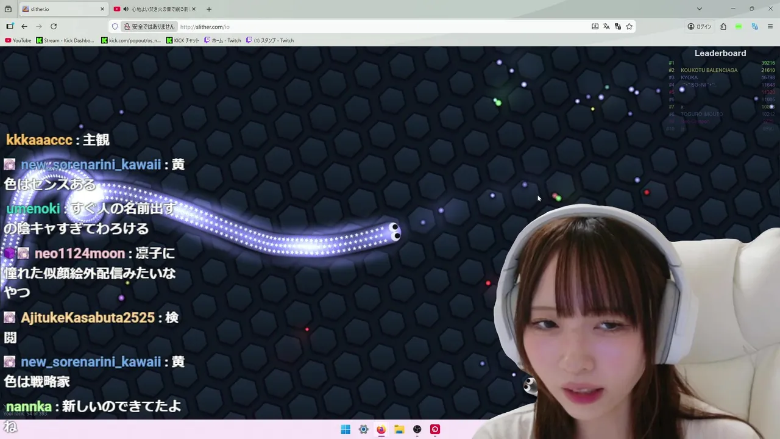The height and width of the screenshot is (439, 780).
Task: Open the ログイン account button
Action: pos(700,27)
